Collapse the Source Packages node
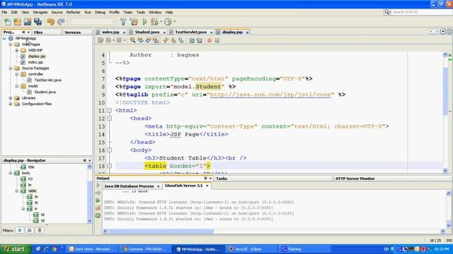The image size is (453, 254). [11, 68]
